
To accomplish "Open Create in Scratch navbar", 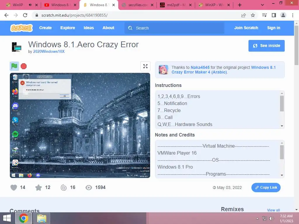I will click(45, 28).
